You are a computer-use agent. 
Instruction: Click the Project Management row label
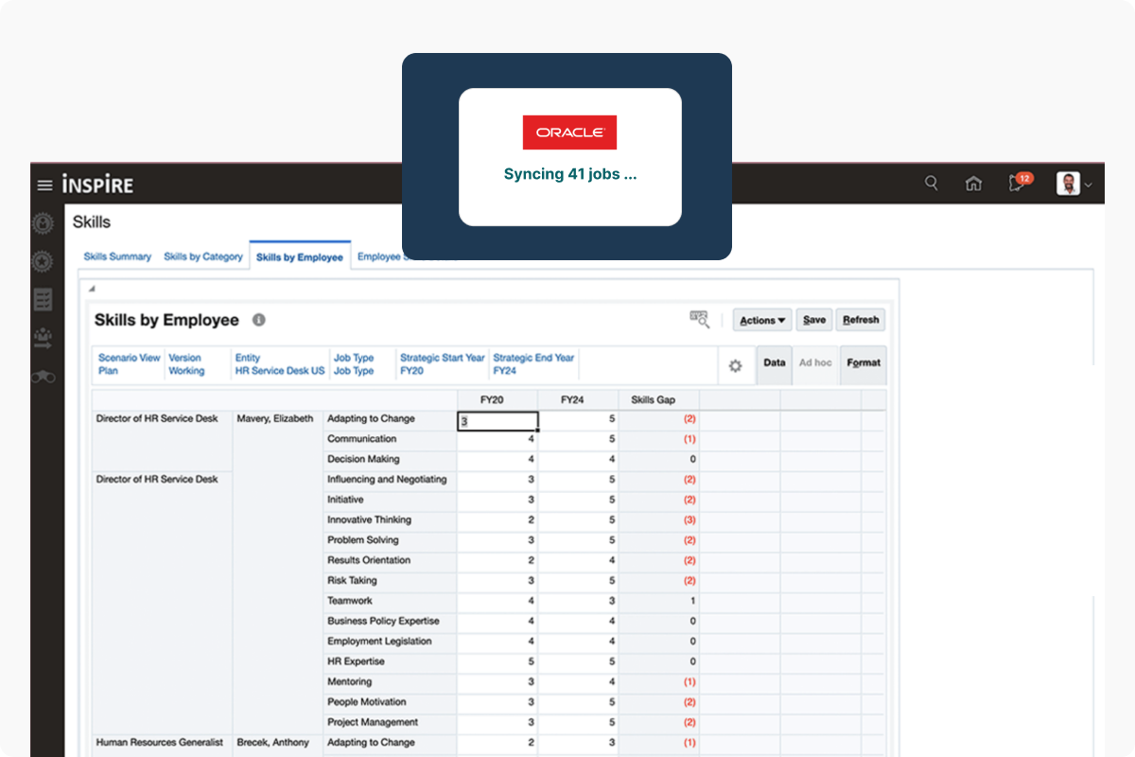coord(373,722)
